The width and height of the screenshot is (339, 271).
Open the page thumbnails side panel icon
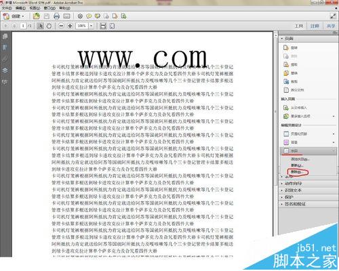click(5, 37)
